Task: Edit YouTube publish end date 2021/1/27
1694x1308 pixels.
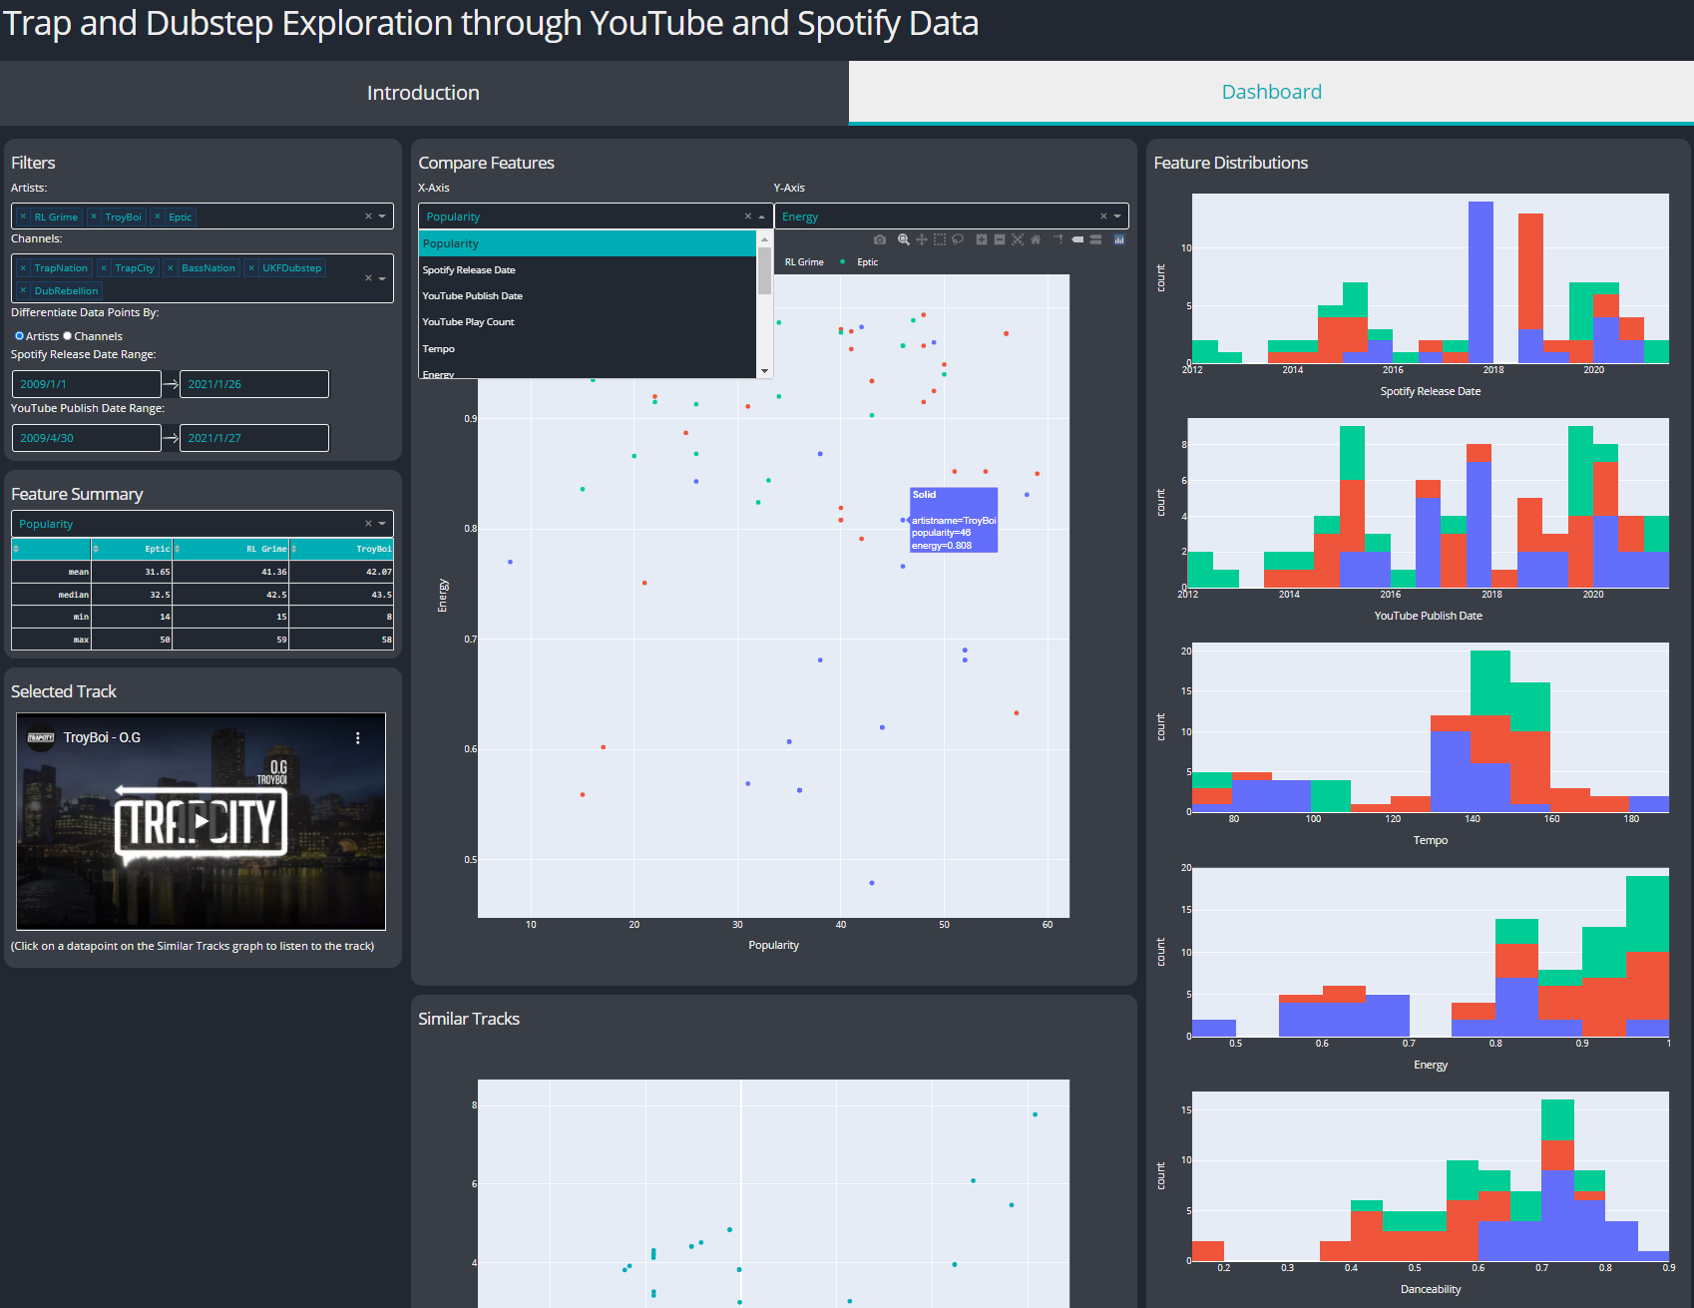Action: pos(254,438)
